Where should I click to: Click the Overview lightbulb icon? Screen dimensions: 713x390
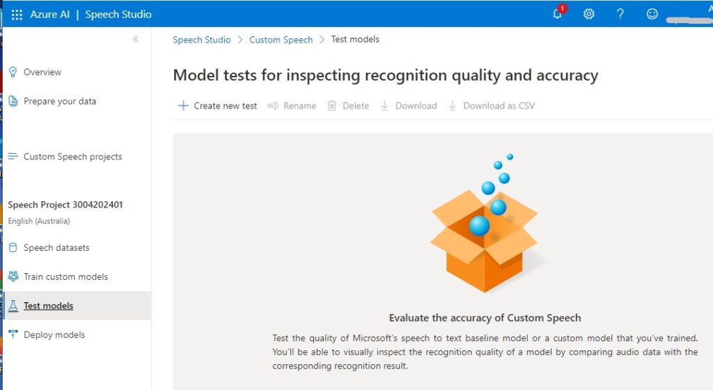click(13, 72)
